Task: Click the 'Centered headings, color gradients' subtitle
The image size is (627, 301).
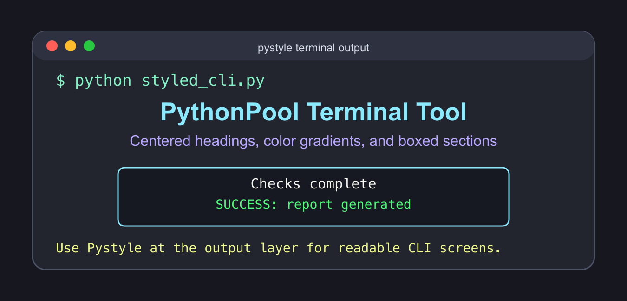Action: pos(313,141)
